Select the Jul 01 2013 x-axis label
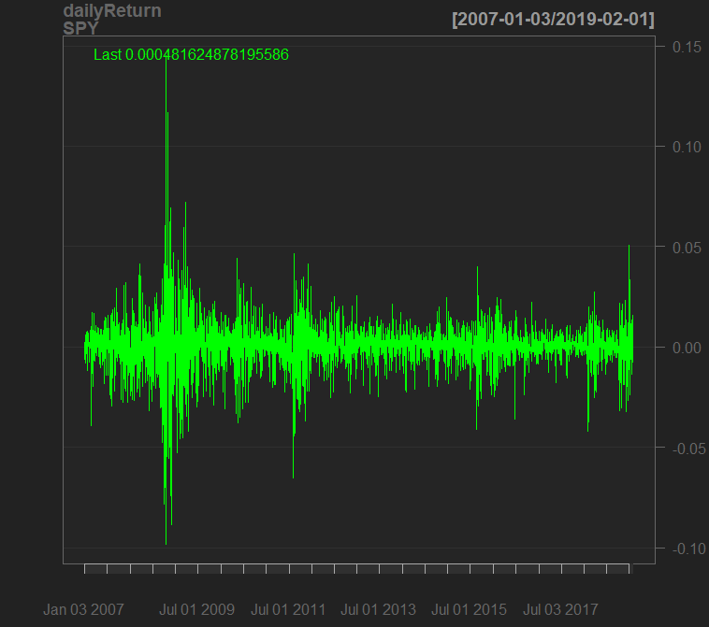This screenshot has height=627, width=709. [x=379, y=610]
